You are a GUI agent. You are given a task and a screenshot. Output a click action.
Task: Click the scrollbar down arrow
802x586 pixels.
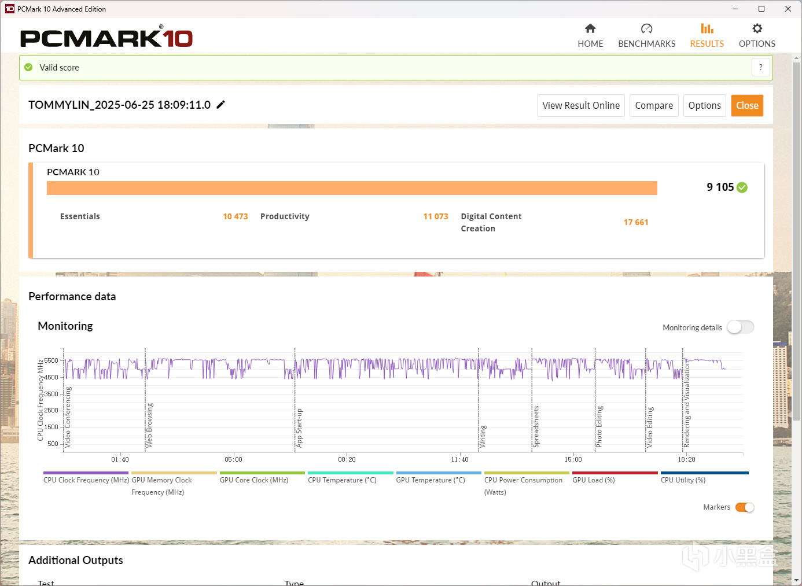click(x=797, y=580)
